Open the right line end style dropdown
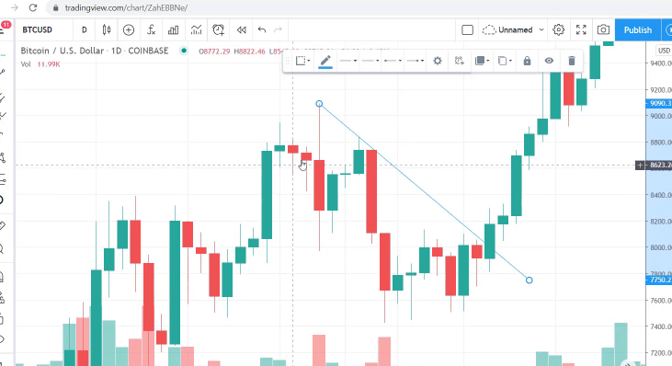Image resolution: width=672 pixels, height=366 pixels. [x=415, y=61]
